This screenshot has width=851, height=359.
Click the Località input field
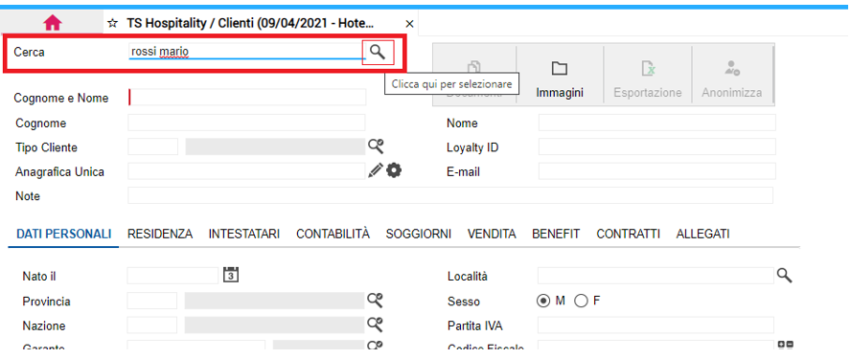pyautogui.click(x=655, y=276)
